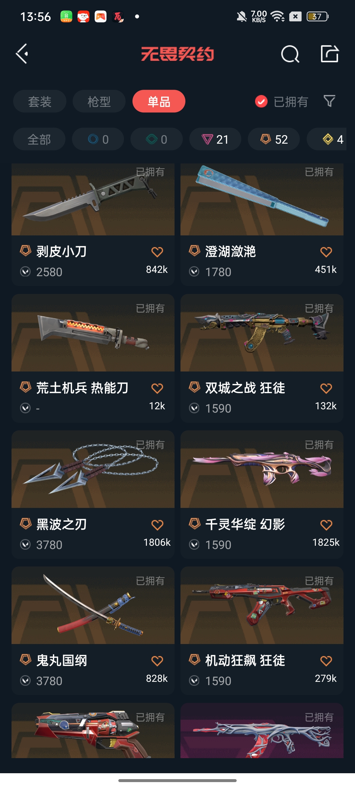This screenshot has height=789, width=355.
Task: Switch to the 套装 tab
Action: 40,101
